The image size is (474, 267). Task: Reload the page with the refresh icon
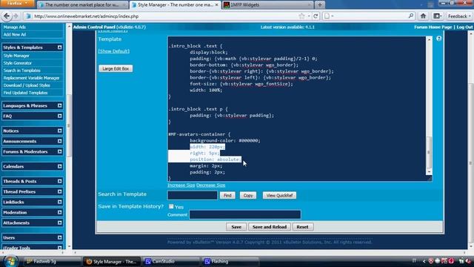(316, 16)
